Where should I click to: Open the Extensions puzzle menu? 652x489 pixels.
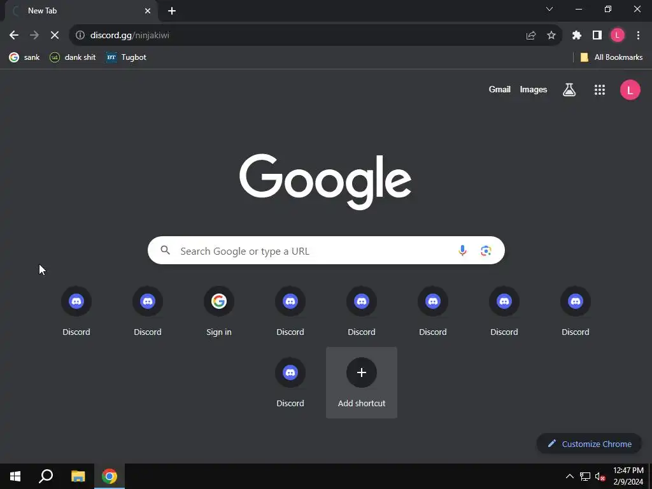(x=576, y=36)
